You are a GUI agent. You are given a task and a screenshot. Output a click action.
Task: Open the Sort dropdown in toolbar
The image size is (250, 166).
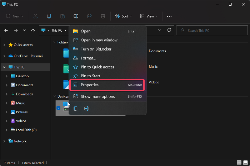(x=124, y=16)
